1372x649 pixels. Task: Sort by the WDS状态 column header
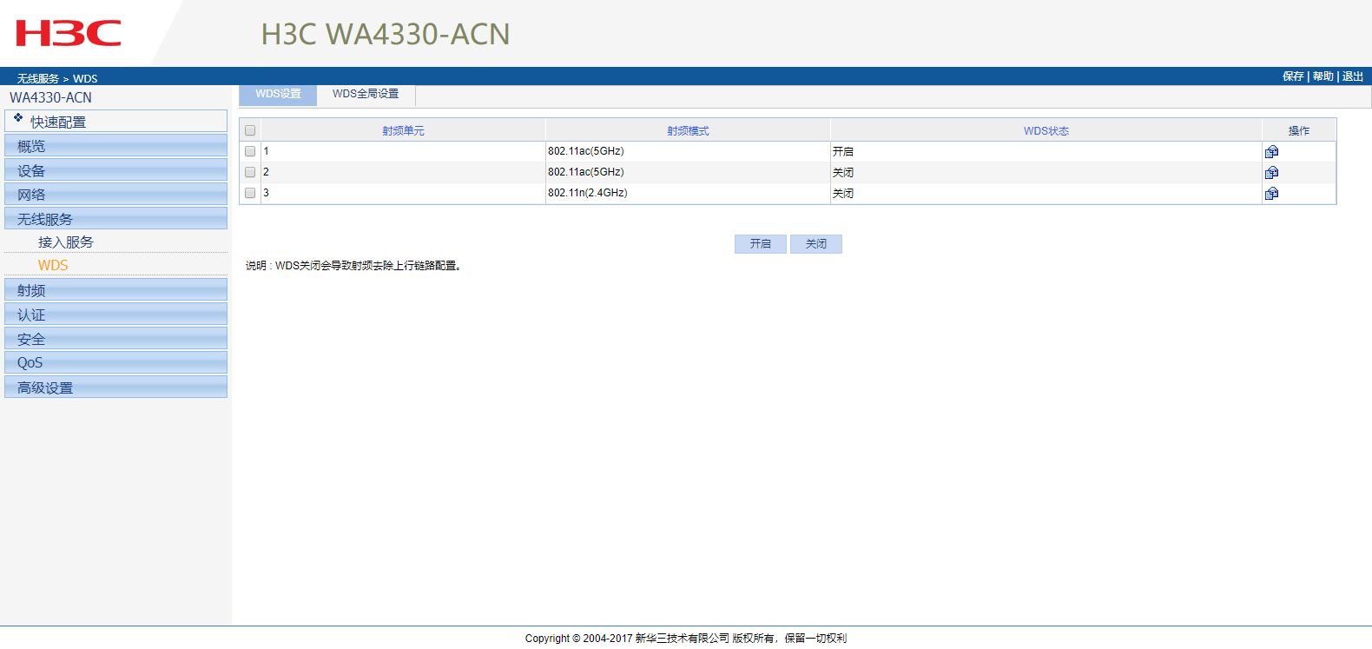[x=1045, y=131]
